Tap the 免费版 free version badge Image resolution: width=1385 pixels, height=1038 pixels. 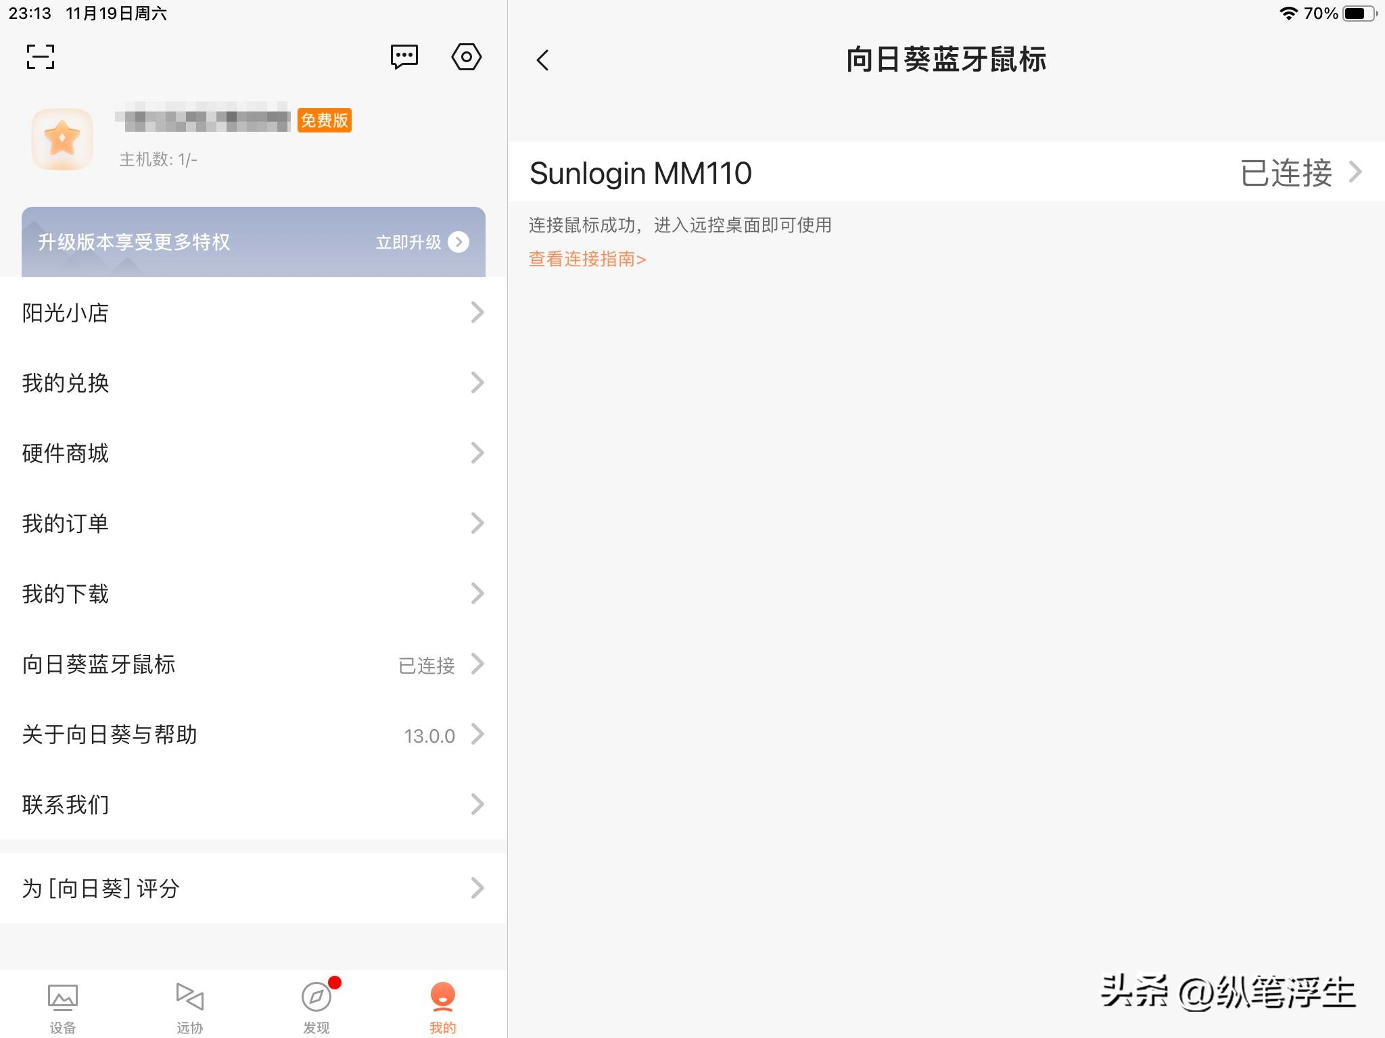point(324,120)
